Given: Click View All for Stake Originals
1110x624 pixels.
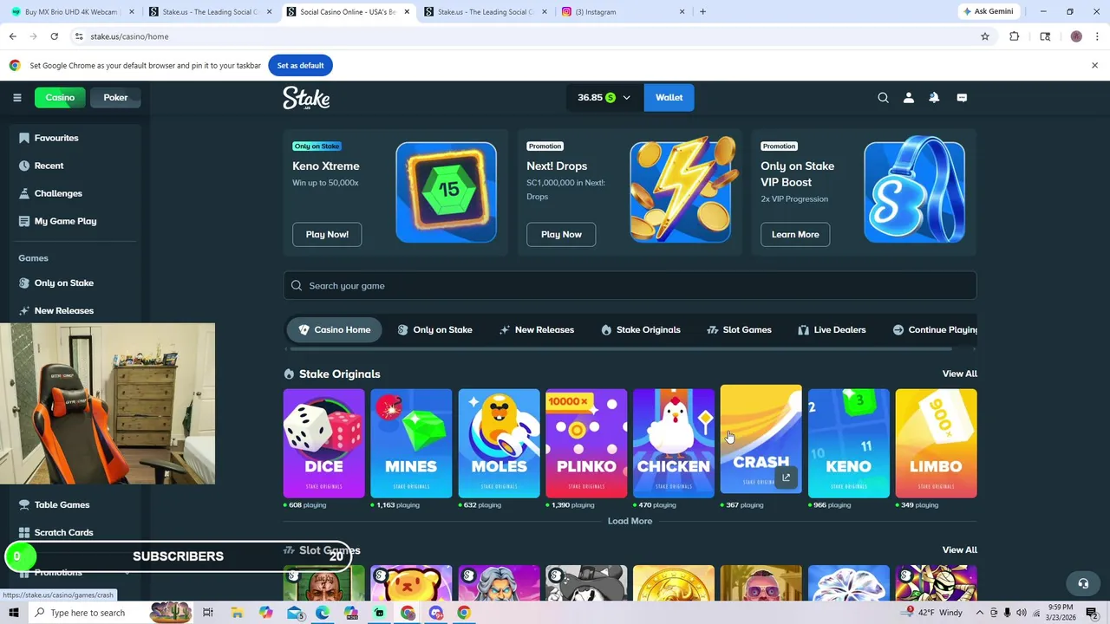Looking at the screenshot, I should [x=959, y=374].
